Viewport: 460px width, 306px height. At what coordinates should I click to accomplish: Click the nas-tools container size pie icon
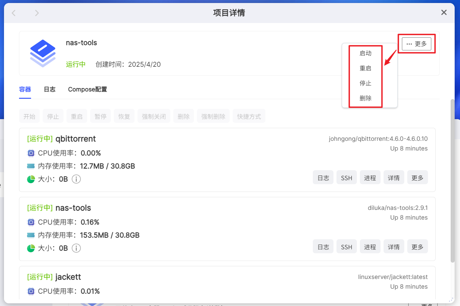click(x=31, y=248)
